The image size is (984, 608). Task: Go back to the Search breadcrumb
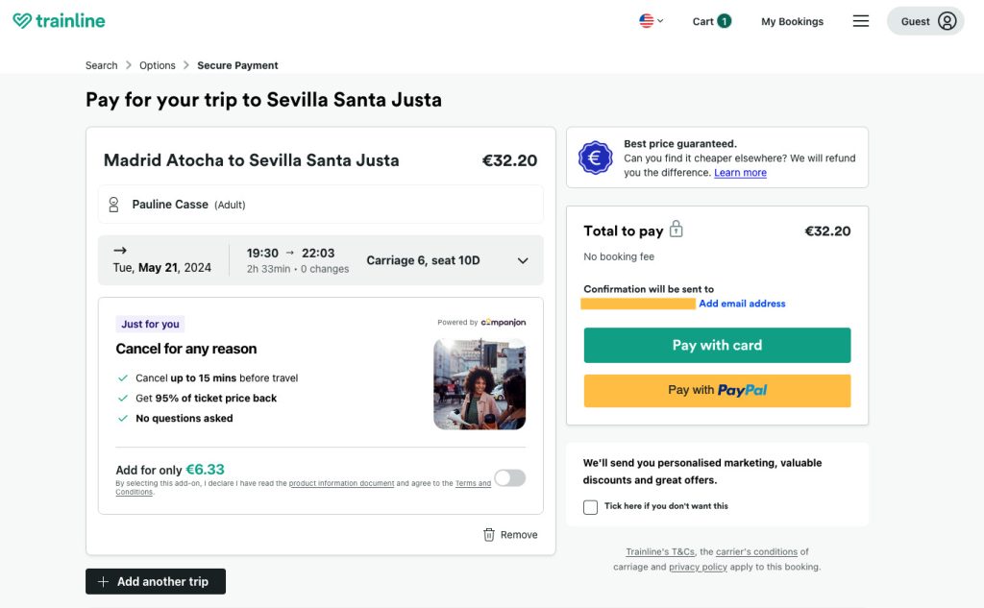coord(102,65)
